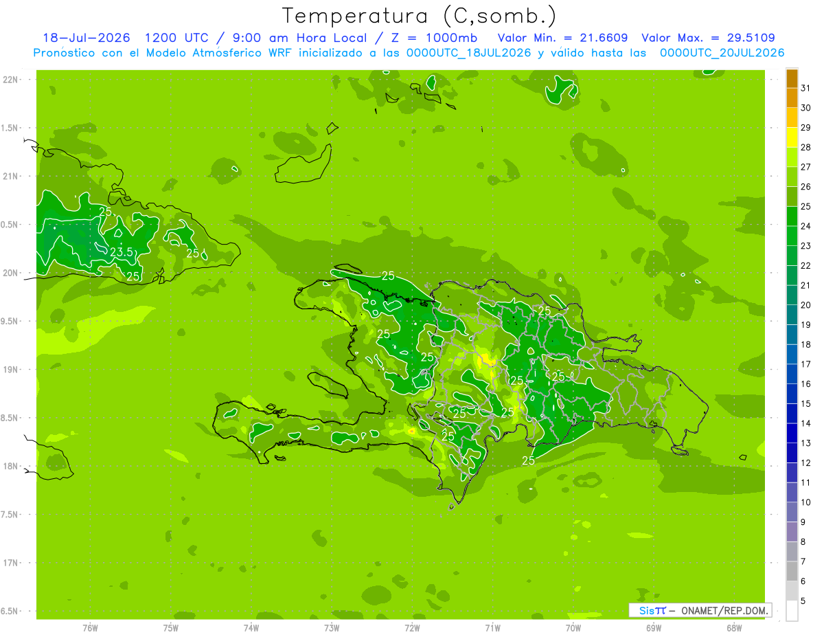Click the colorbar label "18"

[x=806, y=345]
